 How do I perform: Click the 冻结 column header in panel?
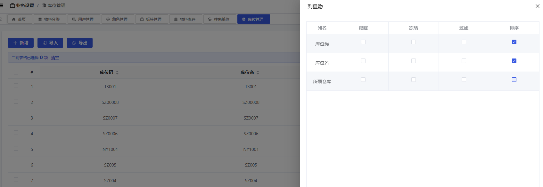point(414,28)
